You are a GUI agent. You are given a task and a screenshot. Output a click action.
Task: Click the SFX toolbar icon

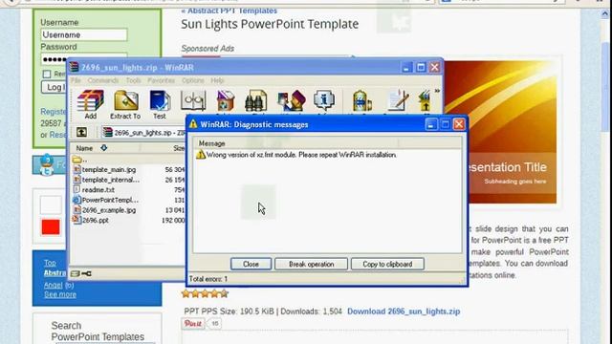pos(425,100)
